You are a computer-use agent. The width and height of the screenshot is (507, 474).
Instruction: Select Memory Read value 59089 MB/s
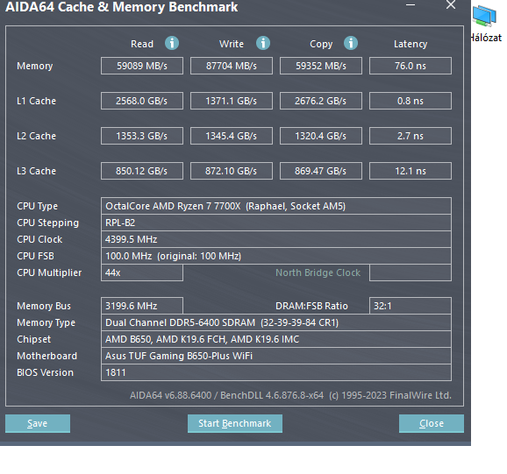tap(142, 66)
